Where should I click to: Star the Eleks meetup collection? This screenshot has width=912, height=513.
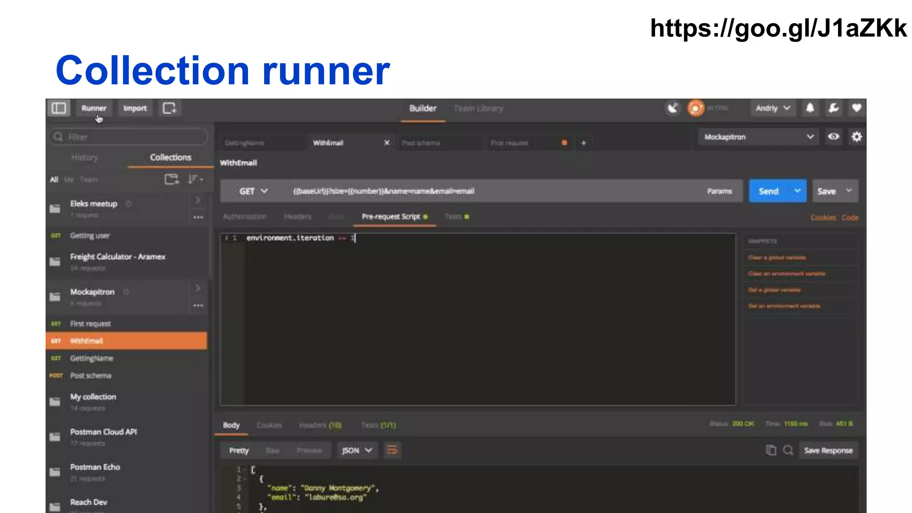129,204
